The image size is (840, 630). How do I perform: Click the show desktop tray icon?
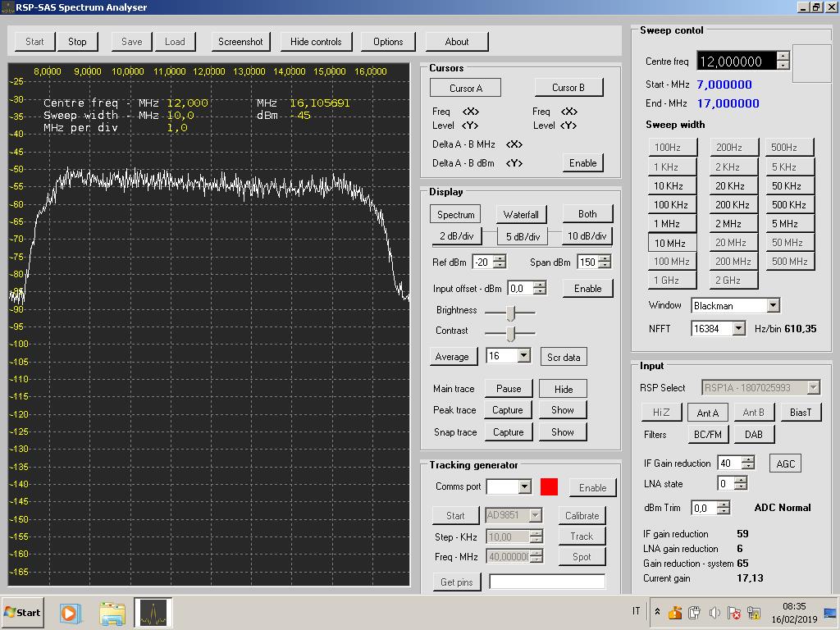click(831, 612)
